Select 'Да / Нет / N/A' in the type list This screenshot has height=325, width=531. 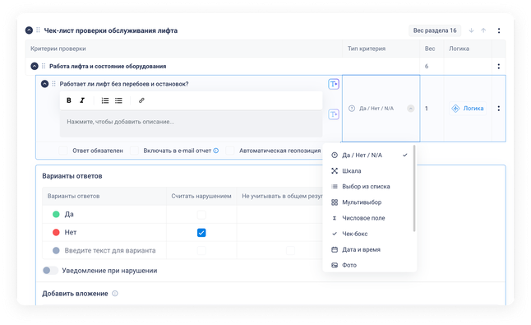369,156
